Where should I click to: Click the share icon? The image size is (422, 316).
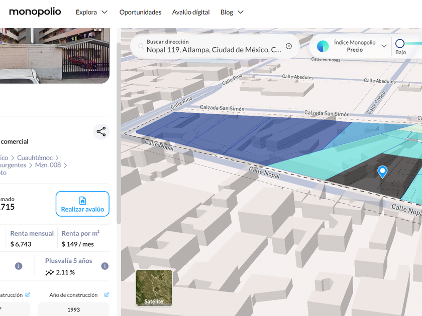pos(101,131)
